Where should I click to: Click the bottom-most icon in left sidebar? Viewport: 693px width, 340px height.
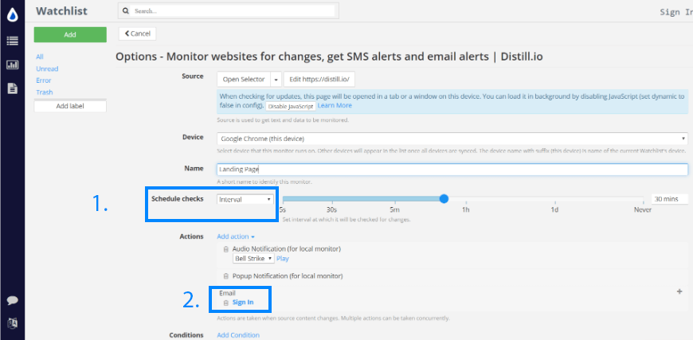[12, 323]
